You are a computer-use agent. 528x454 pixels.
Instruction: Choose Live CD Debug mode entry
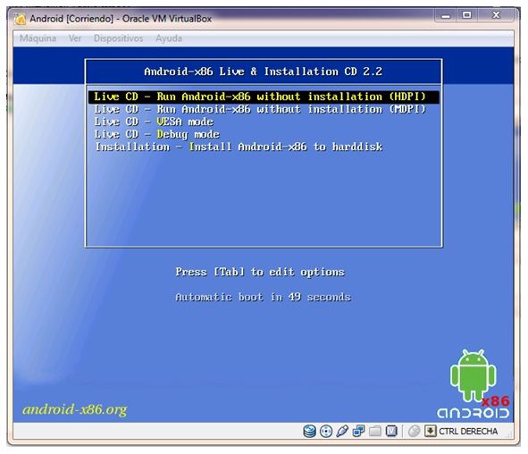coord(156,134)
